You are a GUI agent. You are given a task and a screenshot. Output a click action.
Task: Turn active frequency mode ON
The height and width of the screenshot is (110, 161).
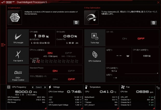click(x=55, y=79)
